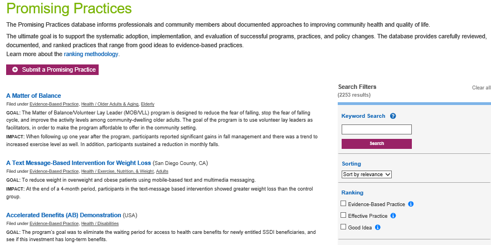
Task: Click the info icon next to Effective Practice
Action: click(x=393, y=216)
